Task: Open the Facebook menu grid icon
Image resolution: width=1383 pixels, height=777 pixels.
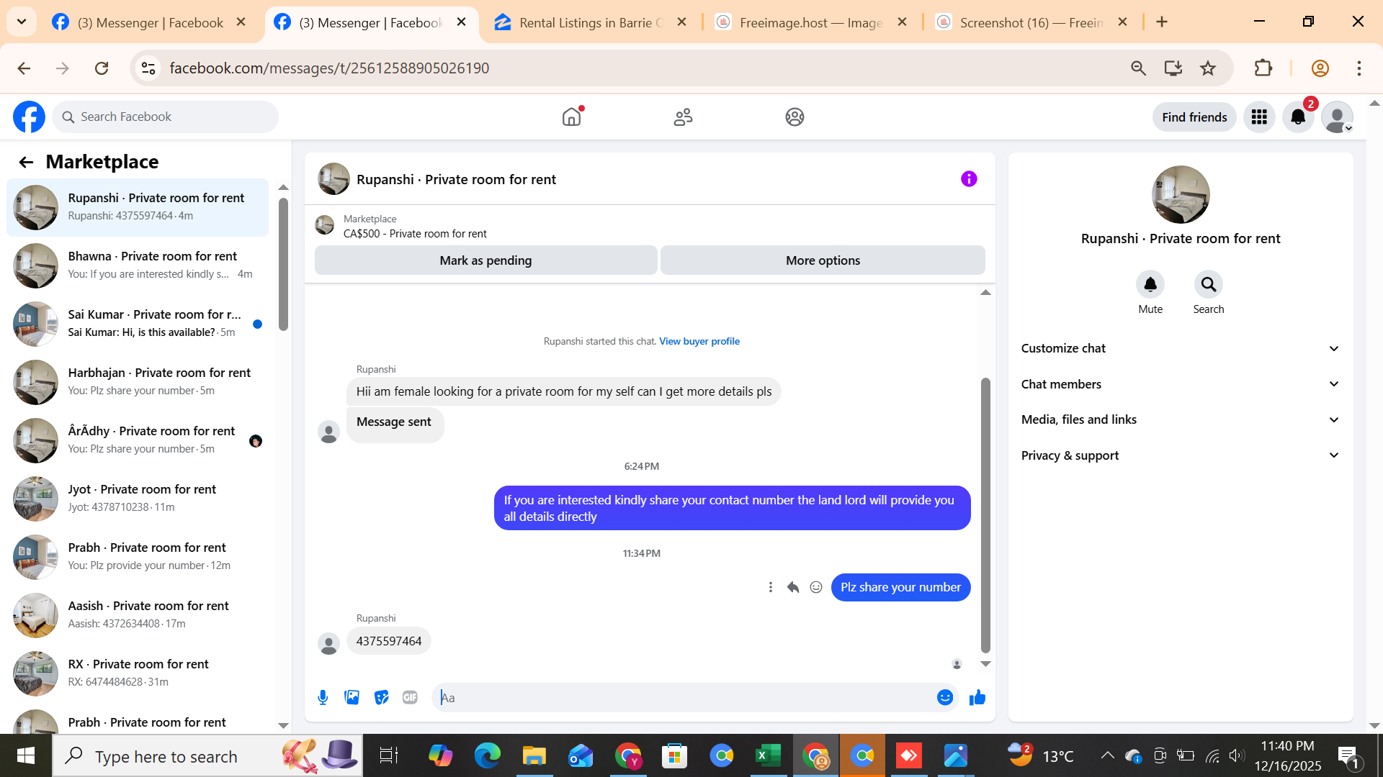Action: pos(1259,117)
